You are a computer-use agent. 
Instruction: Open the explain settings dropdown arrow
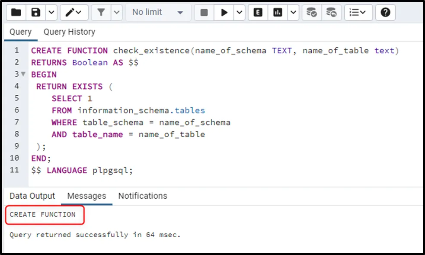coord(293,13)
